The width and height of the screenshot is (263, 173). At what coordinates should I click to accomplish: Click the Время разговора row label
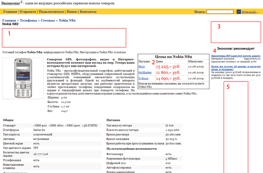coord(118,134)
